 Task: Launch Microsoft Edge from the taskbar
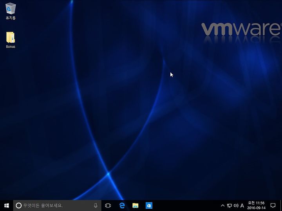pos(122,206)
